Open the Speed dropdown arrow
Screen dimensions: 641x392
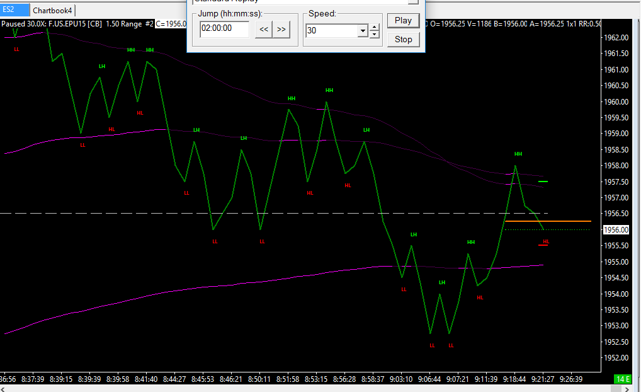tap(363, 31)
